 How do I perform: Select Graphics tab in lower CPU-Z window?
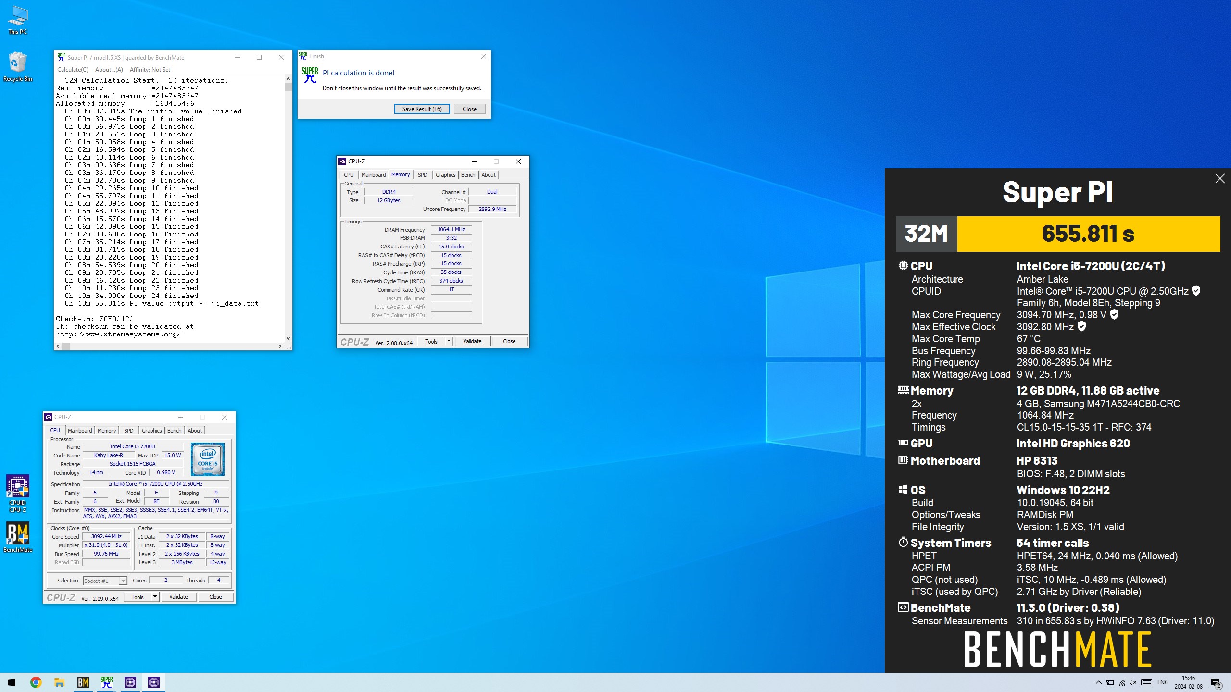pyautogui.click(x=151, y=431)
